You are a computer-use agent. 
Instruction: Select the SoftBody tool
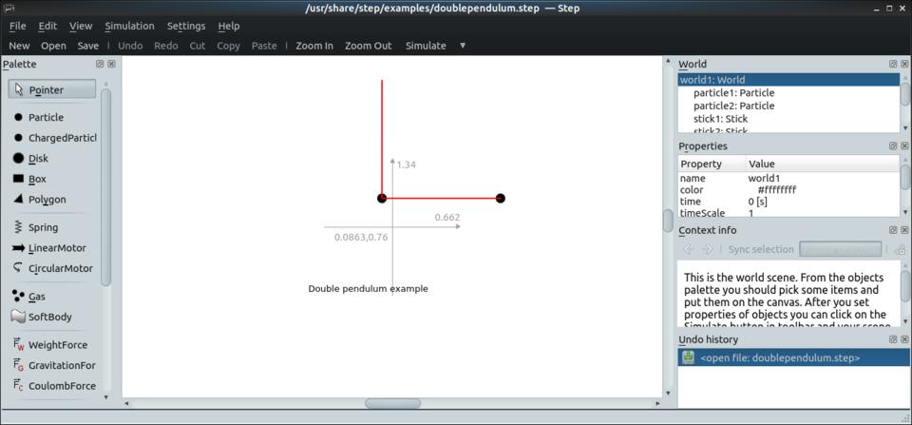click(x=49, y=317)
